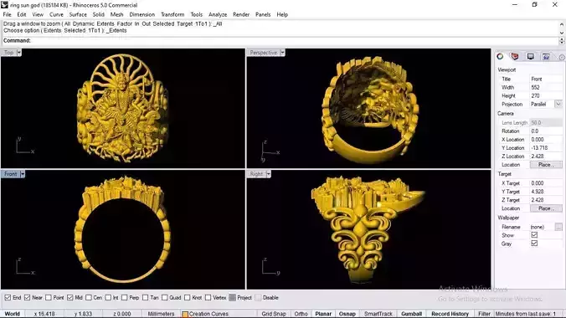Toggle the wallpaper Show checkbox

click(534, 234)
